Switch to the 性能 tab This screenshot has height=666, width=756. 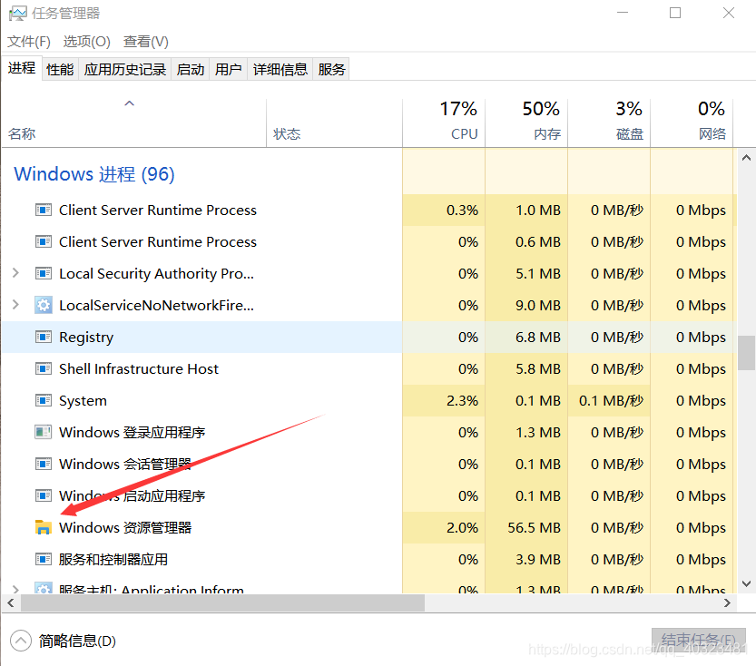[60, 69]
